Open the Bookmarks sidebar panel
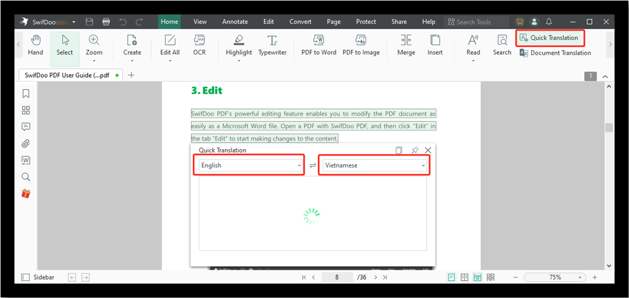The image size is (629, 298). pyautogui.click(x=26, y=93)
